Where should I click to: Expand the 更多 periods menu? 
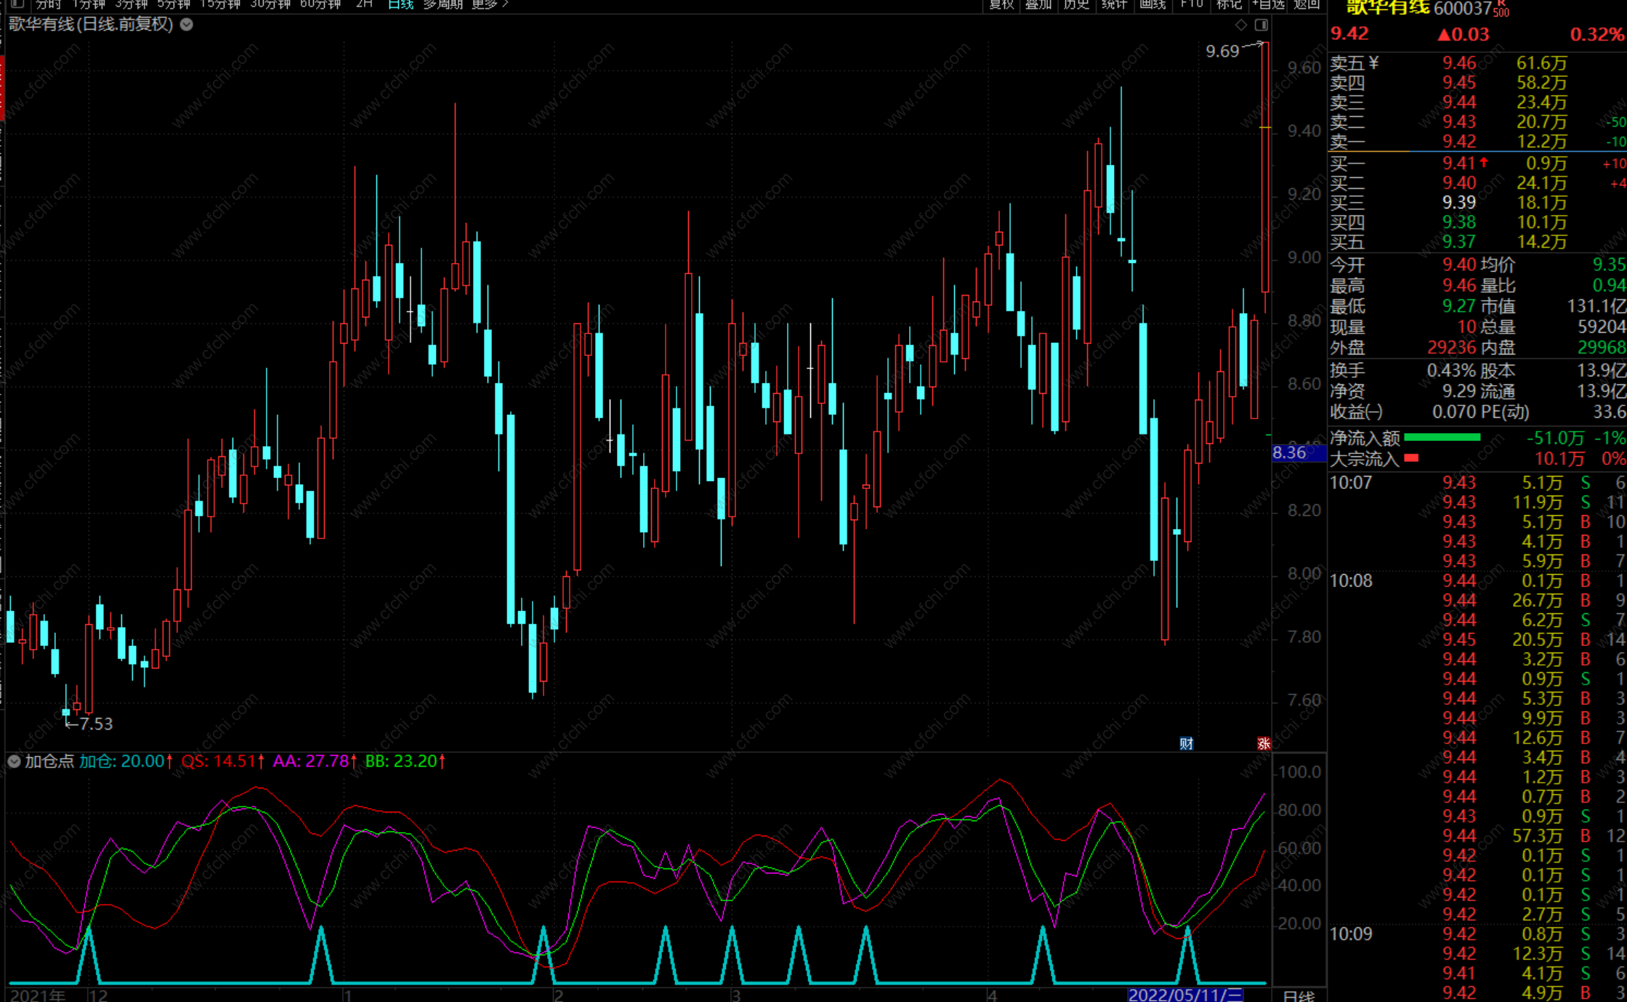click(x=489, y=4)
